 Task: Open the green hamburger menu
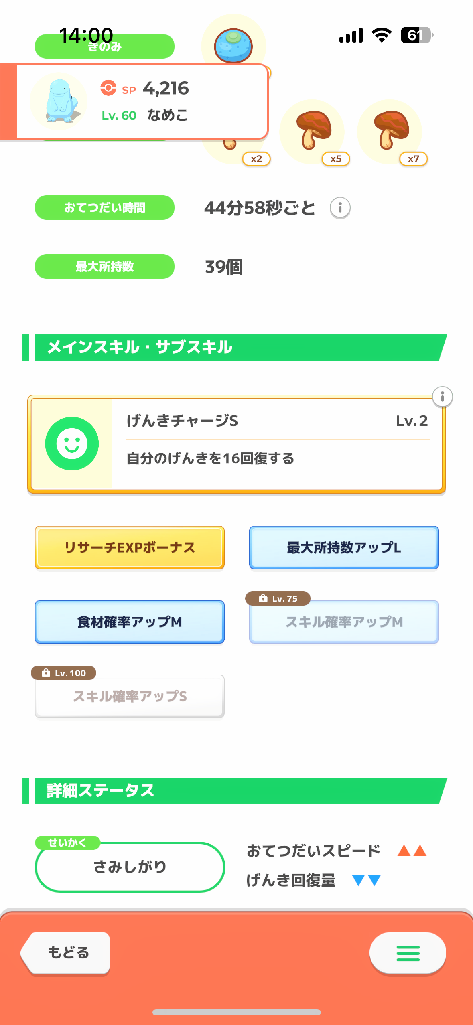tap(408, 953)
